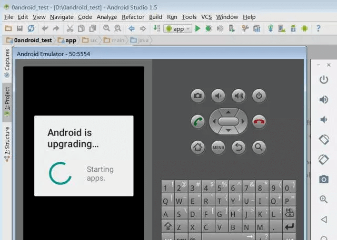This screenshot has width=337, height=240.
Task: Click the Make Project icon
Action: pos(157,28)
